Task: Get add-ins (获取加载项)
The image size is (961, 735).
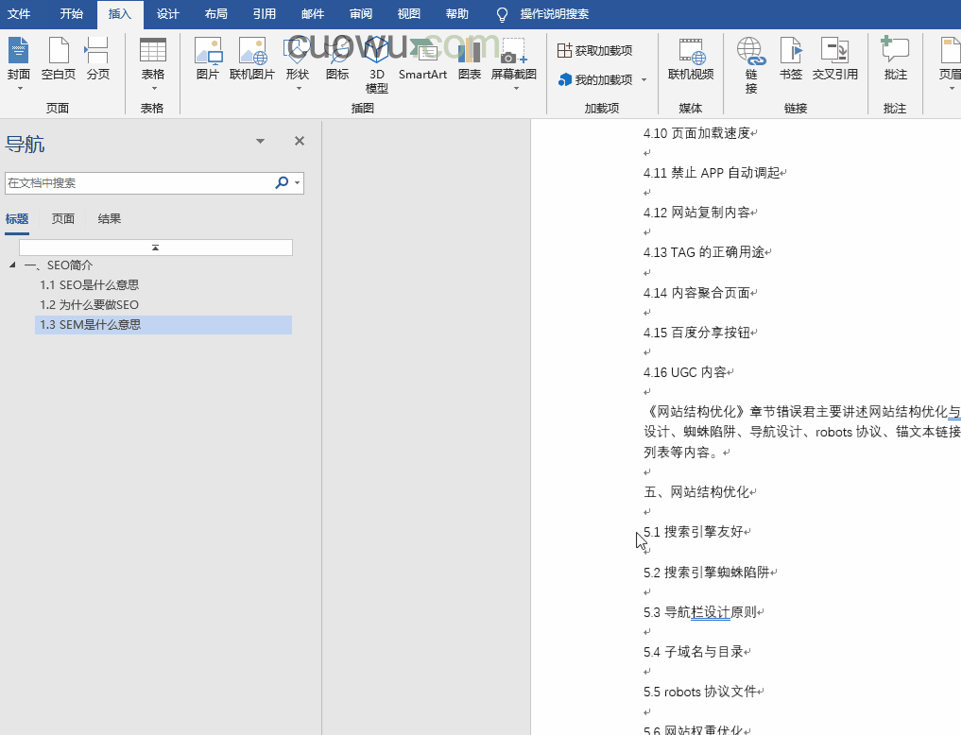Action: (x=595, y=50)
